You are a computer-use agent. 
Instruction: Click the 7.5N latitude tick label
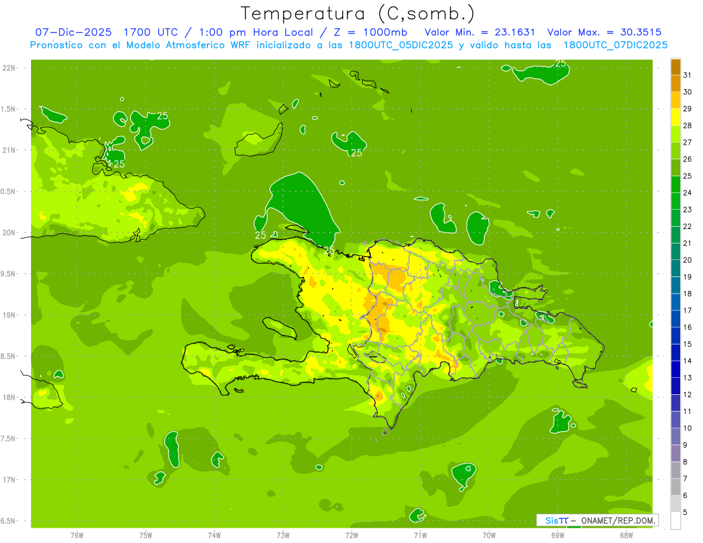(x=8, y=439)
